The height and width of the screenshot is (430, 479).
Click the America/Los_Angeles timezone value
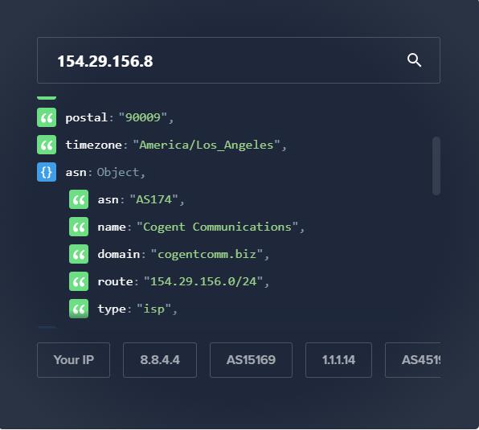coord(207,145)
